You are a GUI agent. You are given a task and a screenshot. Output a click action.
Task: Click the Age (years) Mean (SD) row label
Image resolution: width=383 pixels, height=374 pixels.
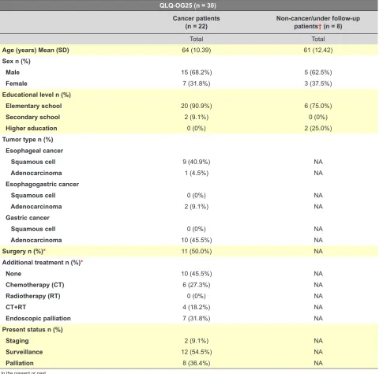pyautogui.click(x=36, y=50)
